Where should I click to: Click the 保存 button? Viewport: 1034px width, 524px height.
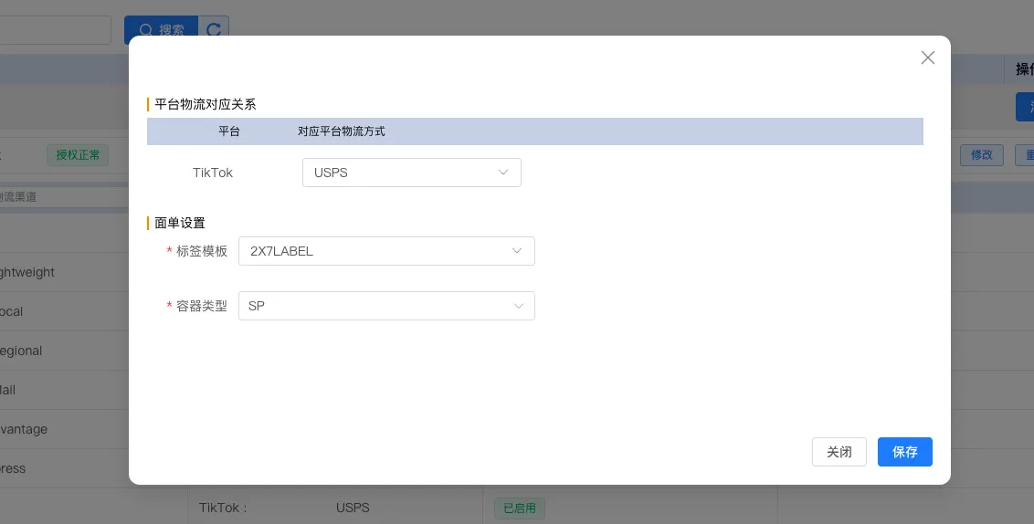pos(904,452)
